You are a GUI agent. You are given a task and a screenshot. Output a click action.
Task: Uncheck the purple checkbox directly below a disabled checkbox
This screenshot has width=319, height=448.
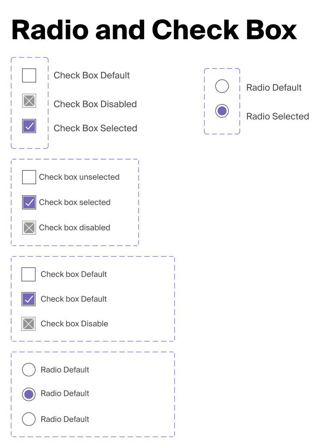29,126
